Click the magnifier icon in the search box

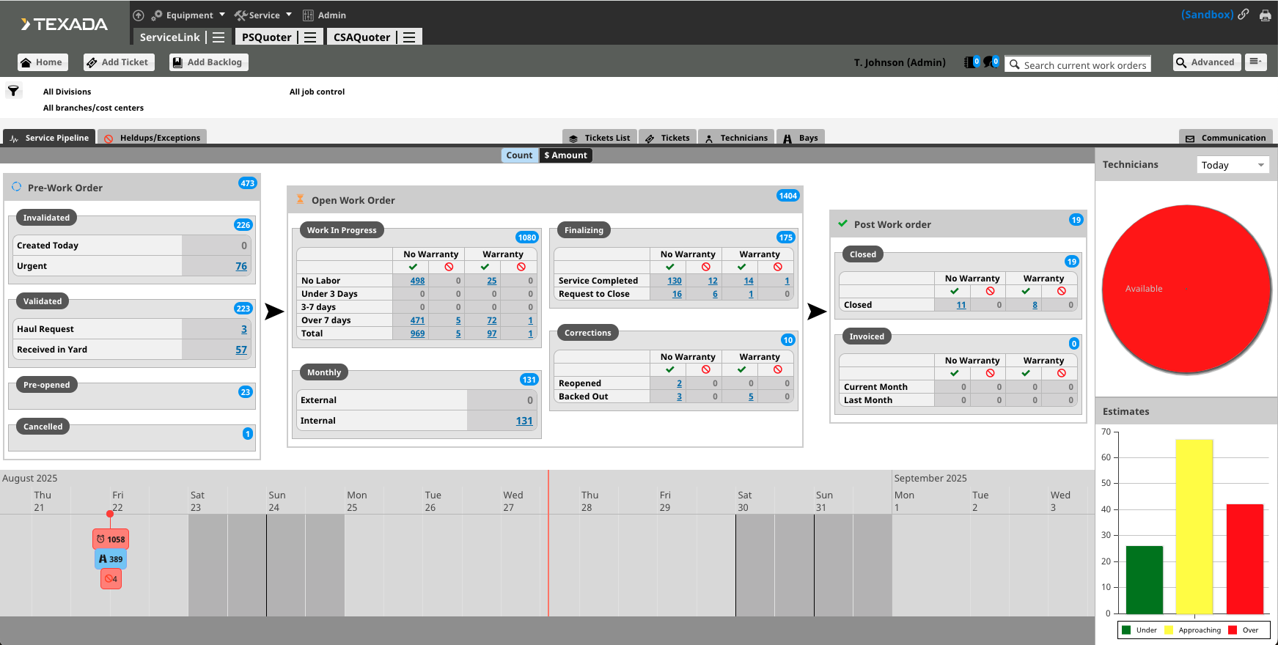pos(1015,64)
